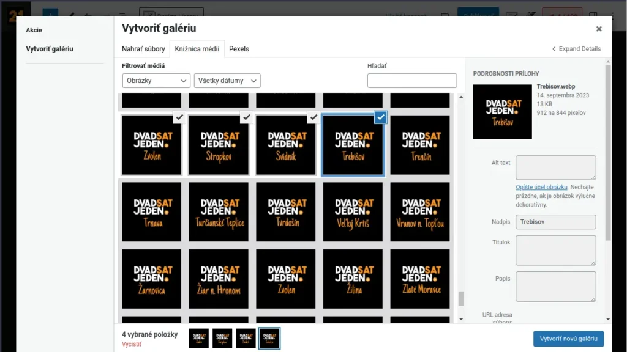Click the media grid scrollbar up arrow
627x352 pixels.
click(461, 97)
